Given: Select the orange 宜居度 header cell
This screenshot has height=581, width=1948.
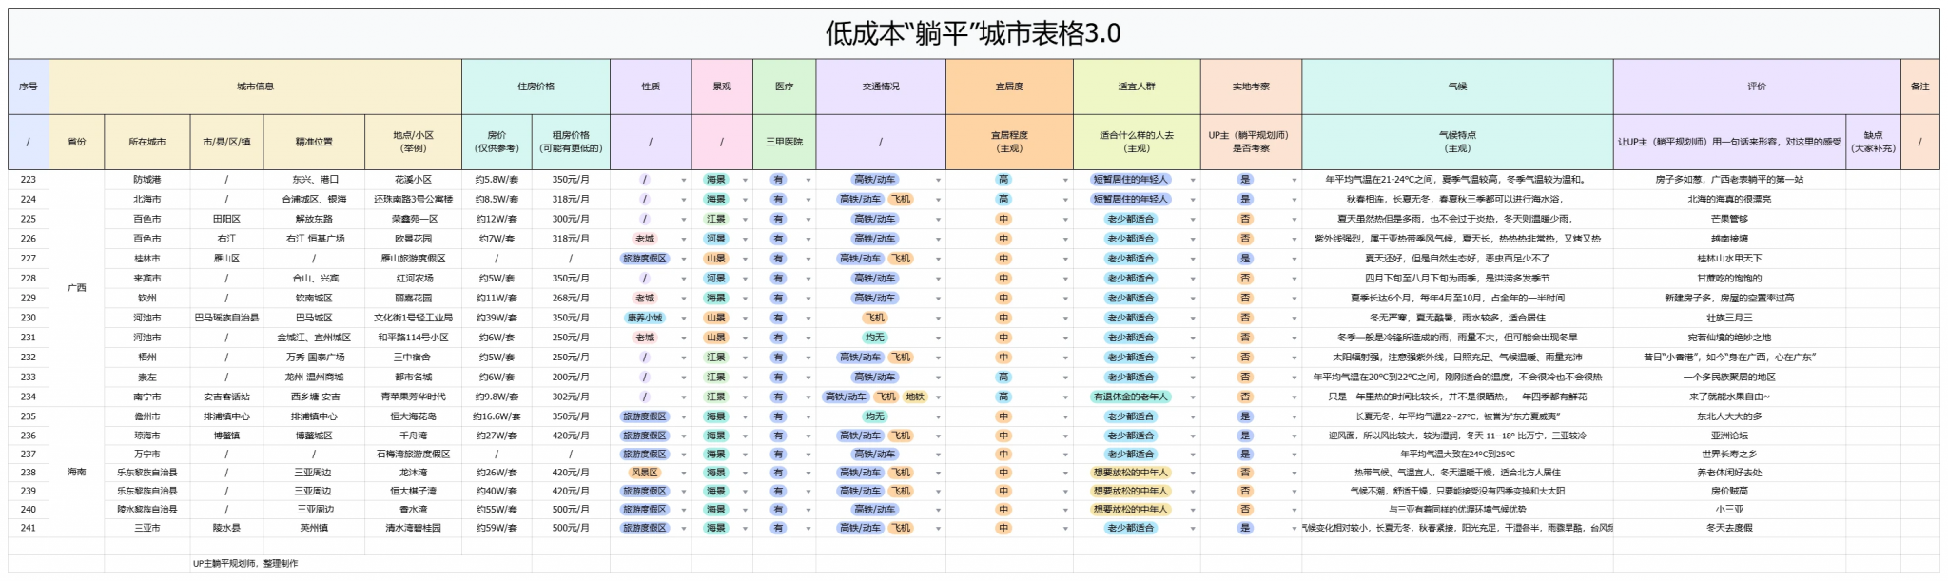Looking at the screenshot, I should [1008, 87].
